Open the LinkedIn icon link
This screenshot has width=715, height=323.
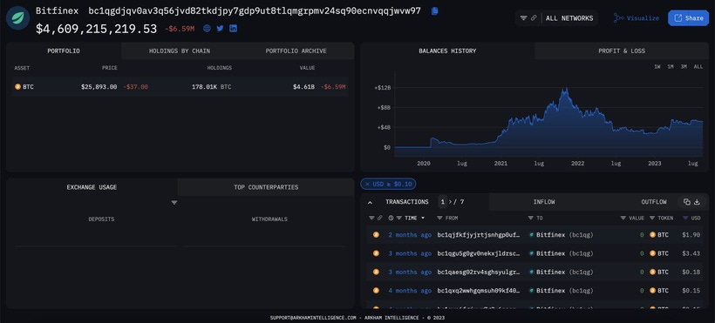point(233,28)
